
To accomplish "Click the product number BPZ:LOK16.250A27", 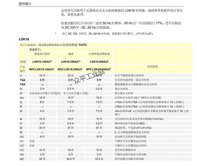I will point(70,69).
